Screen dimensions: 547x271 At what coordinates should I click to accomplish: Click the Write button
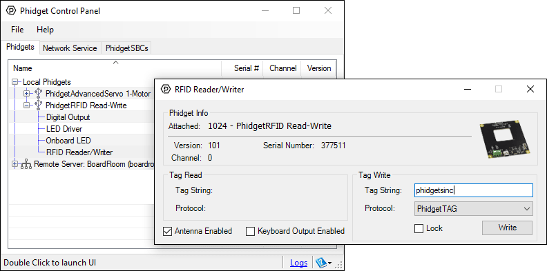[507, 228]
